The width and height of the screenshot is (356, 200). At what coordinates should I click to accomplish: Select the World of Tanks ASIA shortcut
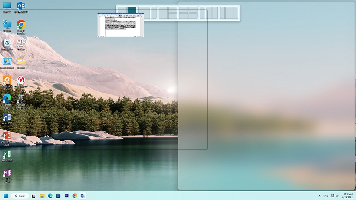click(21, 101)
